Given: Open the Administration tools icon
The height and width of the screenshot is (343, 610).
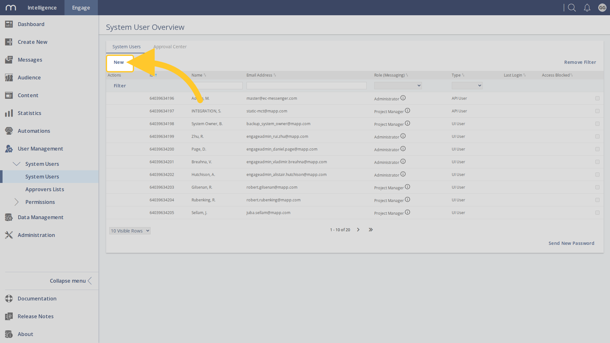Looking at the screenshot, I should 9,235.
